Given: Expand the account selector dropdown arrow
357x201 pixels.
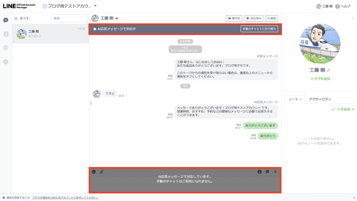Looking at the screenshot, I should pyautogui.click(x=96, y=6).
